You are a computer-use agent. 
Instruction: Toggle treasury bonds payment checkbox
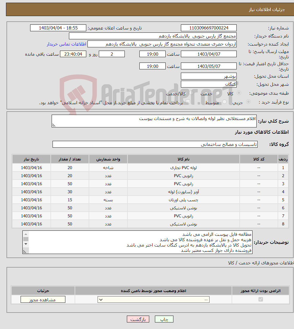[x=188, y=102]
